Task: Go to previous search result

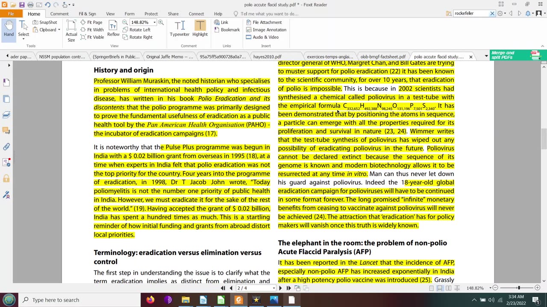Action: click(511, 14)
